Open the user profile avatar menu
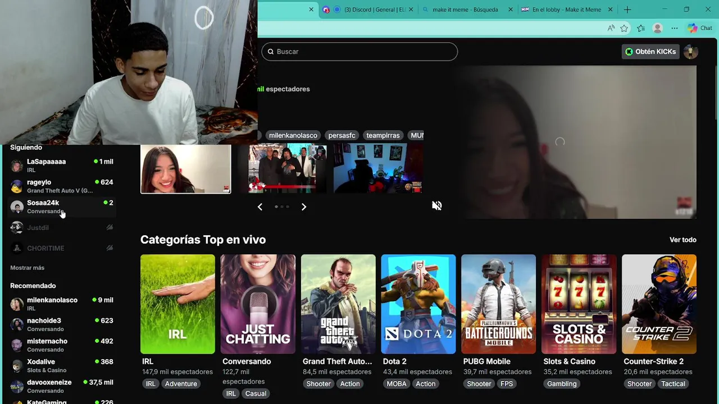The image size is (719, 404). [691, 52]
